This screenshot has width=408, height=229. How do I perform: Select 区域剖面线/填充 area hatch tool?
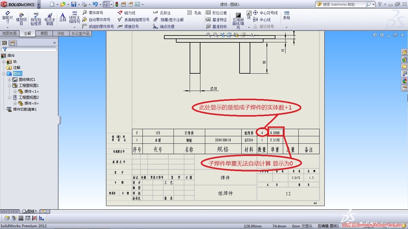tap(238, 20)
